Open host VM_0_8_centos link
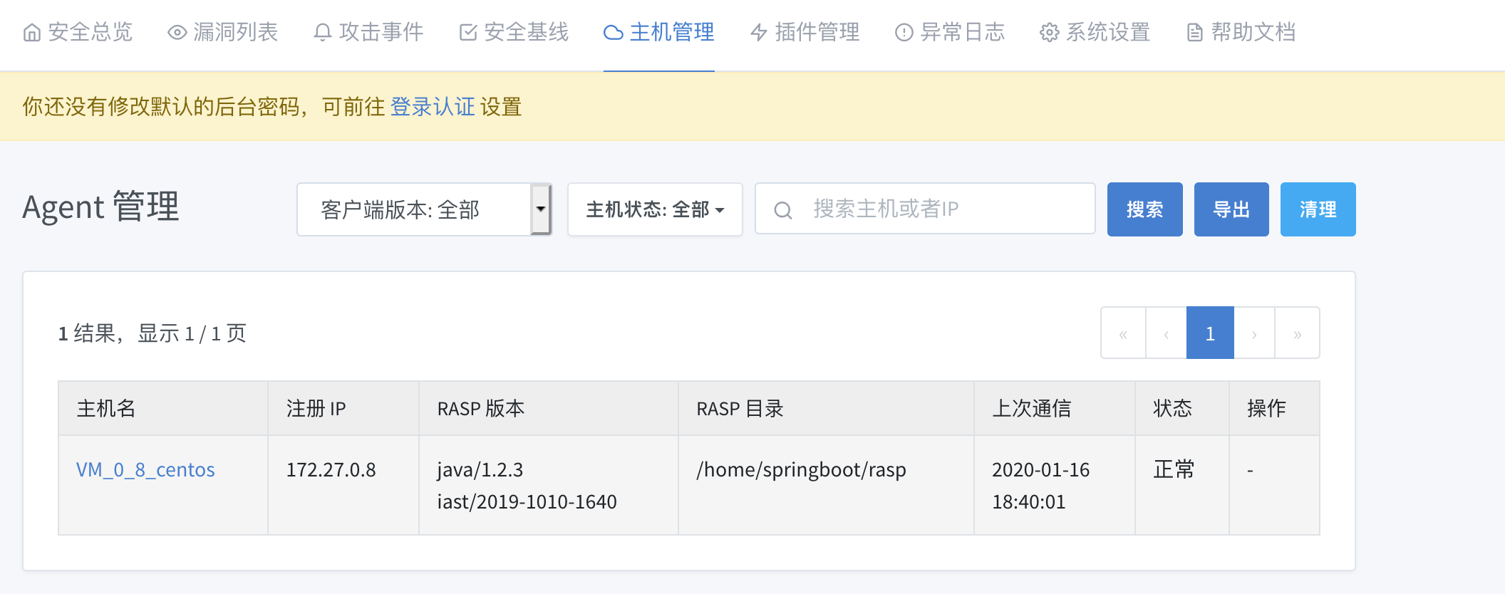Image resolution: width=1505 pixels, height=594 pixels. [145, 470]
